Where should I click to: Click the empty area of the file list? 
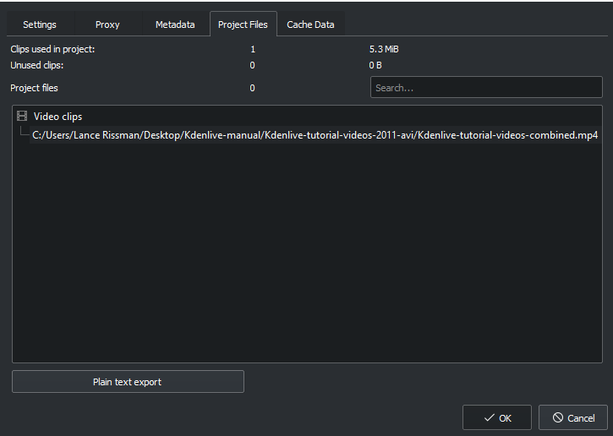(x=307, y=250)
